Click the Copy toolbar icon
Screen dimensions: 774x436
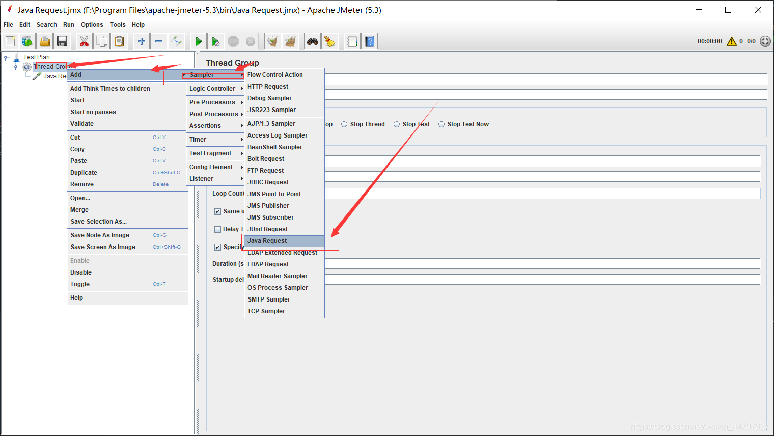[x=102, y=41]
